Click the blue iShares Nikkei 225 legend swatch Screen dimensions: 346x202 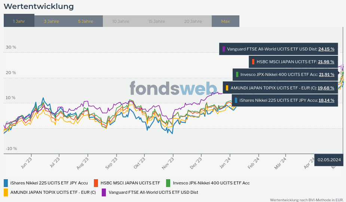point(6,183)
